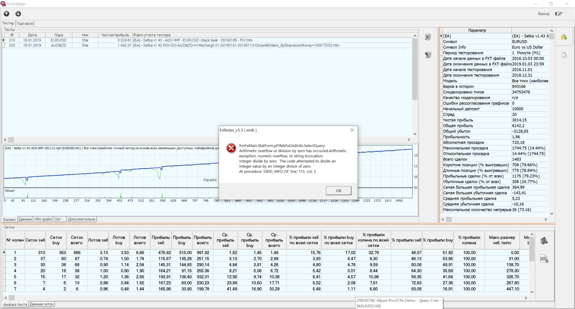Select the Начальный депозит parameter row

pos(495,109)
